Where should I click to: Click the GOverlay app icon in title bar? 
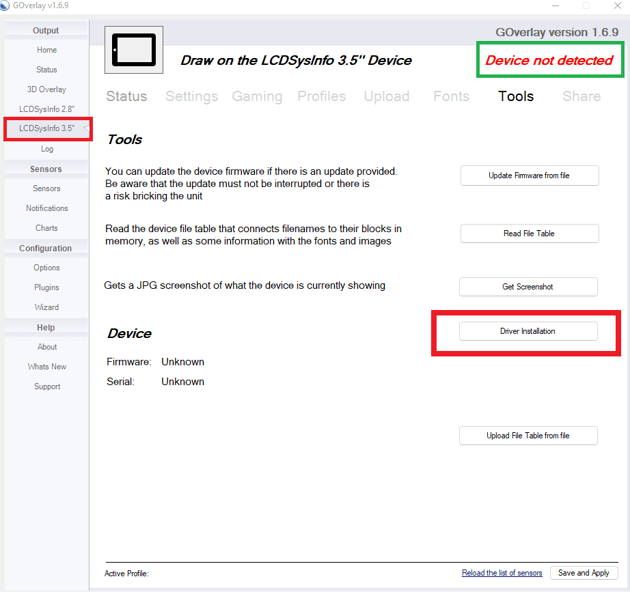point(4,5)
